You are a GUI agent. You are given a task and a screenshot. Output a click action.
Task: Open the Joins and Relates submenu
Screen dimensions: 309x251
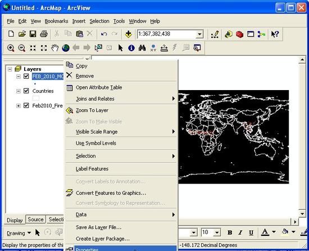point(121,98)
